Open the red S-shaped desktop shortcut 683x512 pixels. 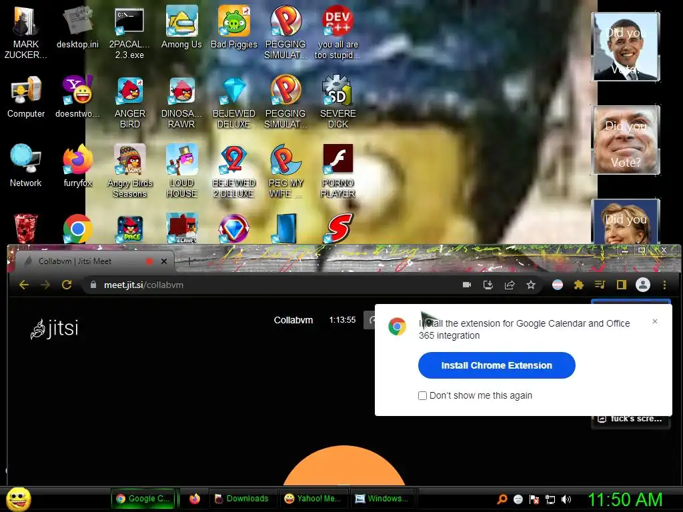tap(337, 228)
